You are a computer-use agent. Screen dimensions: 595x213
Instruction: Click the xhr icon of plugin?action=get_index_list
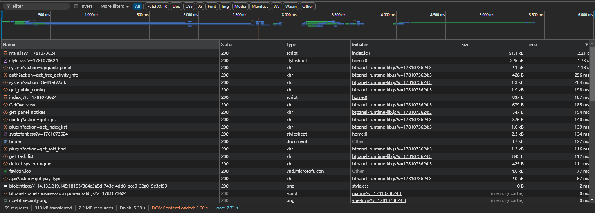(5, 127)
